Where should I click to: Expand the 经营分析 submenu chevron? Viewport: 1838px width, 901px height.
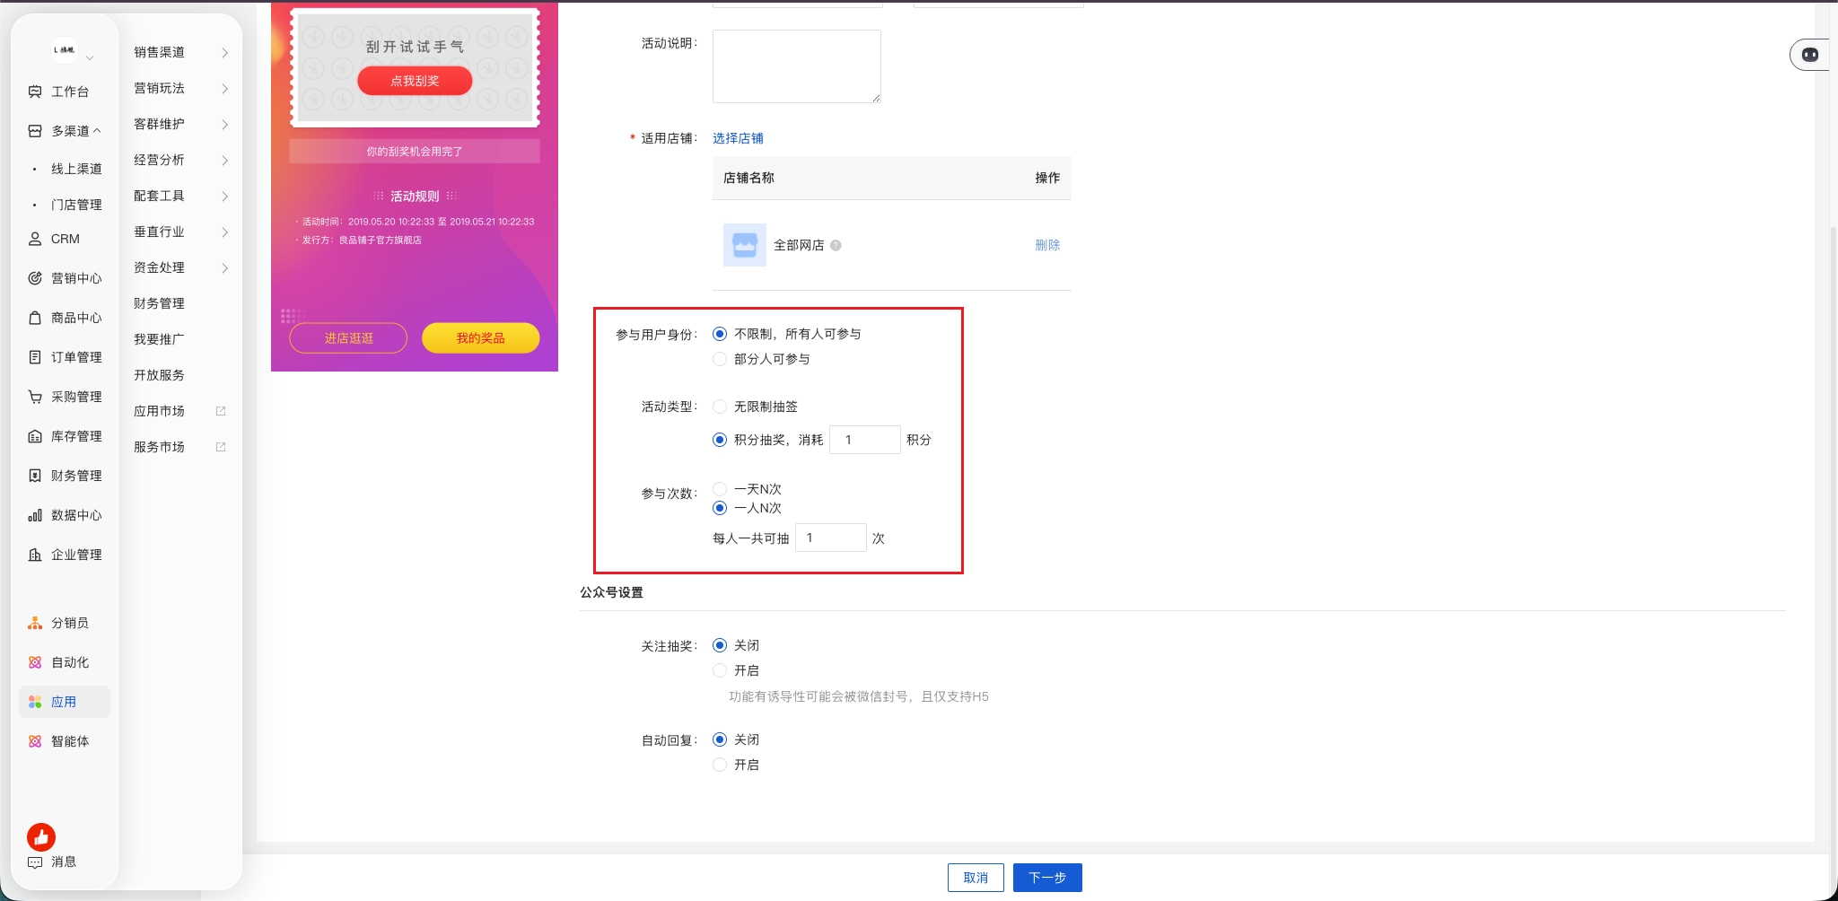click(x=224, y=161)
